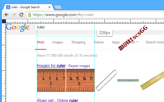This screenshot has width=164, height=102.
Task: Open wooden ruler thumbnail showing 14 15 16 17
Action: click(x=80, y=80)
